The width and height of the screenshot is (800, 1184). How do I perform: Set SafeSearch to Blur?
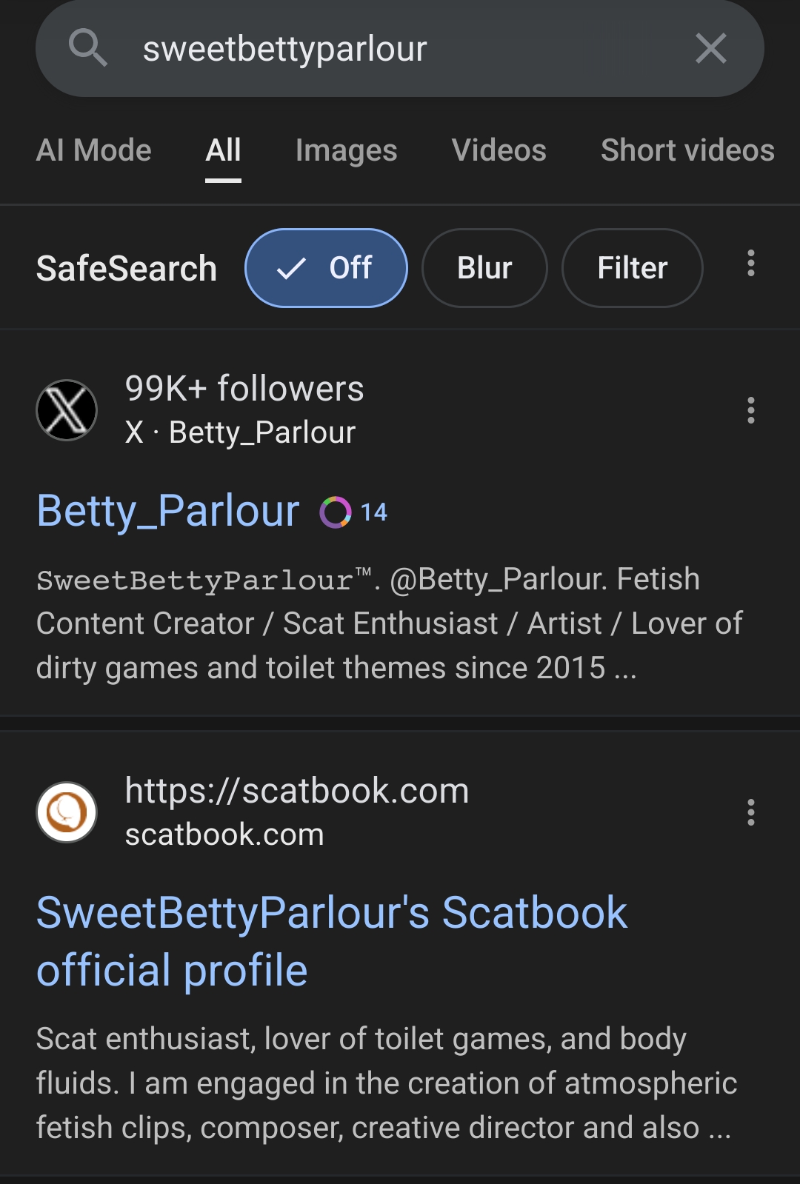(484, 268)
